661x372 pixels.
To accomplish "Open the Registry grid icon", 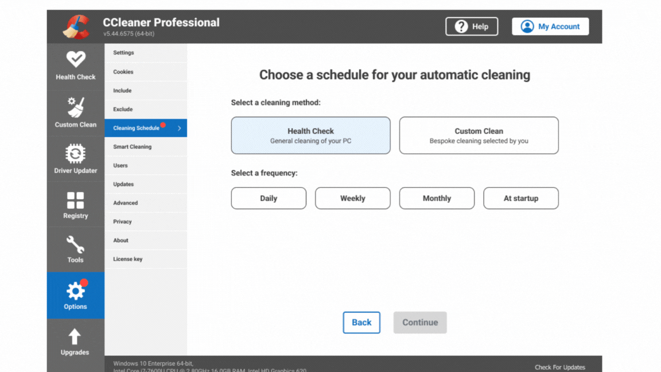I will tap(76, 200).
